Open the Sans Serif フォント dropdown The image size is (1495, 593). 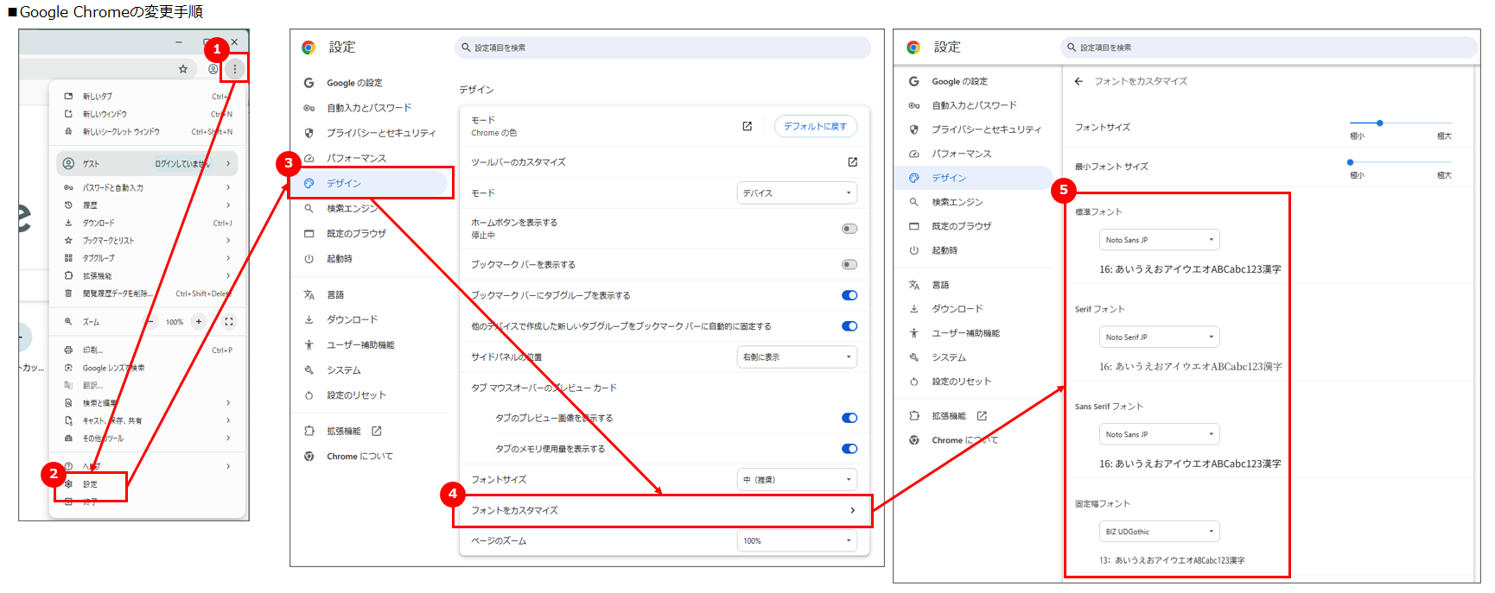(1160, 434)
